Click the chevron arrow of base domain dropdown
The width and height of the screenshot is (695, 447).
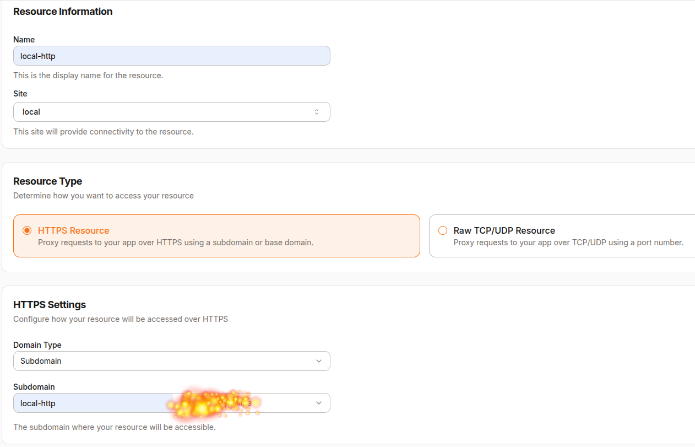[x=319, y=403]
